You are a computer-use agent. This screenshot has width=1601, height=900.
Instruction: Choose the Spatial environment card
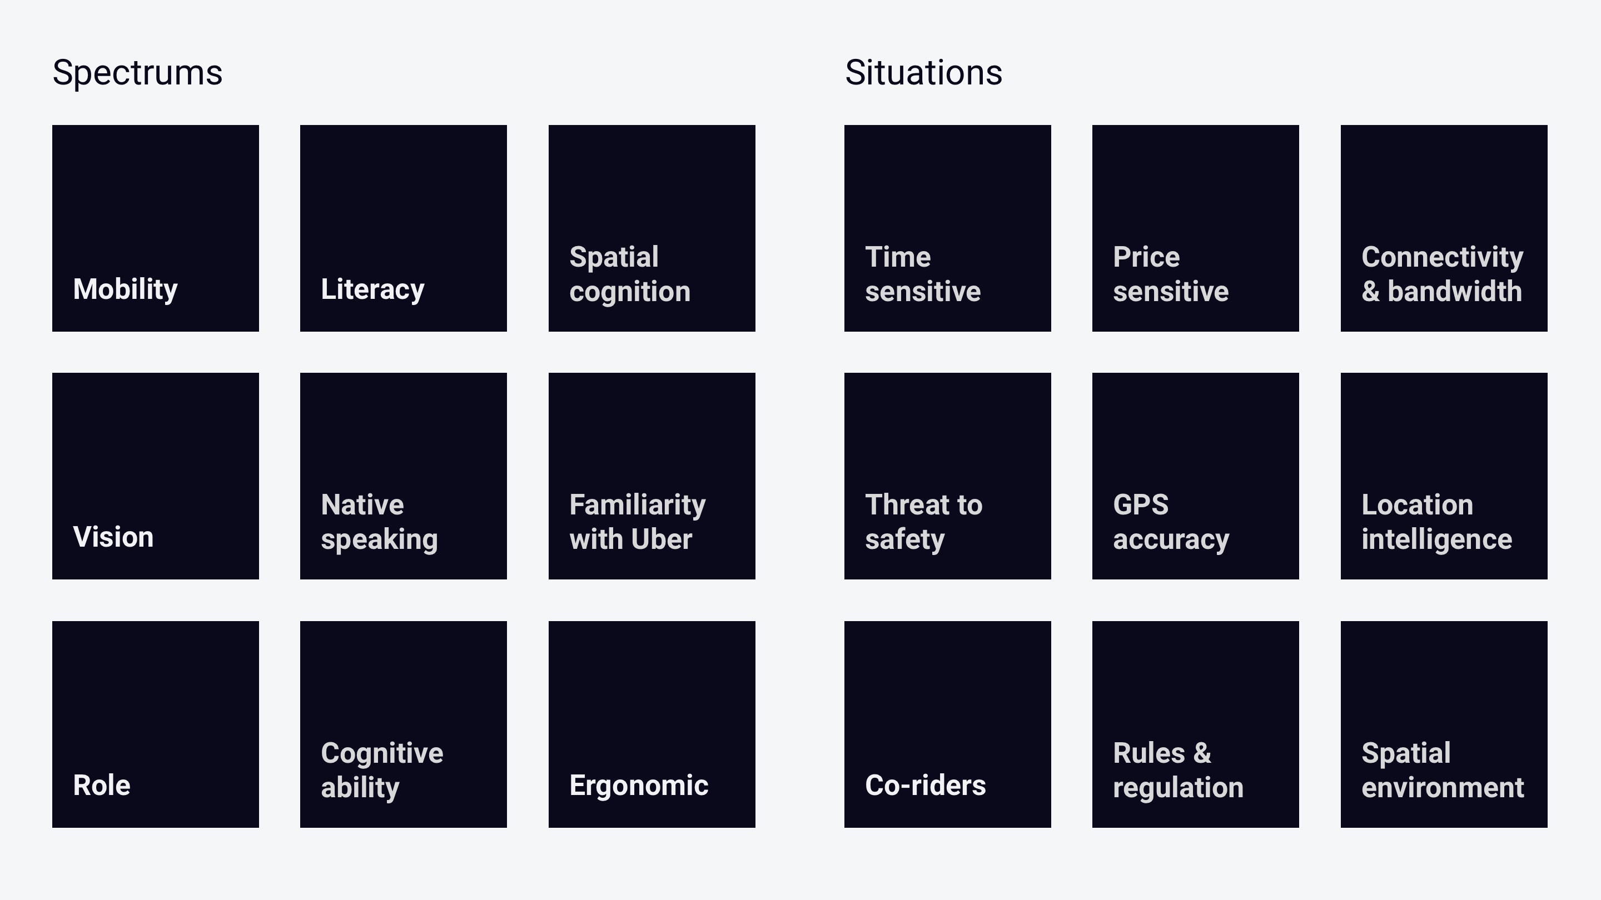pyautogui.click(x=1444, y=724)
